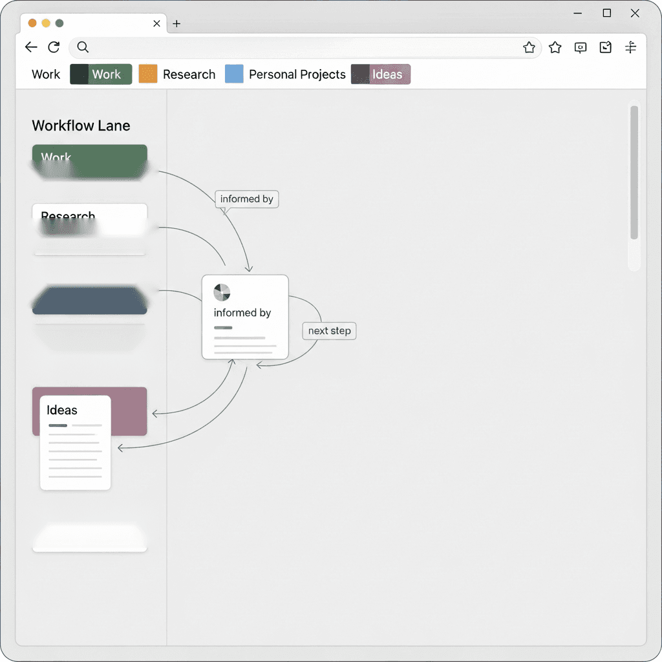Close the current browser tab
662x662 pixels.
[x=156, y=24]
